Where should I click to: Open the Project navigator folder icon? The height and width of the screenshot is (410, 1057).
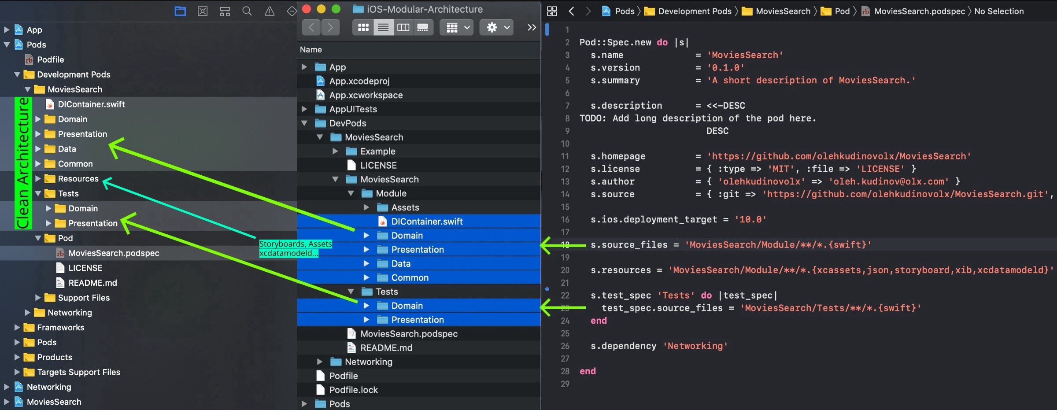(x=180, y=11)
